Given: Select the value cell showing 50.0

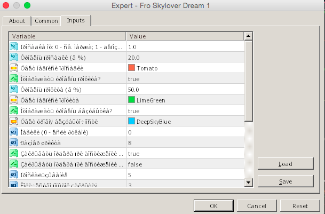Looking at the screenshot, I should coord(185,89).
